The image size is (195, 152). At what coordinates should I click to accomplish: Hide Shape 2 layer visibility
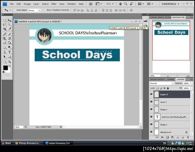[151, 109]
